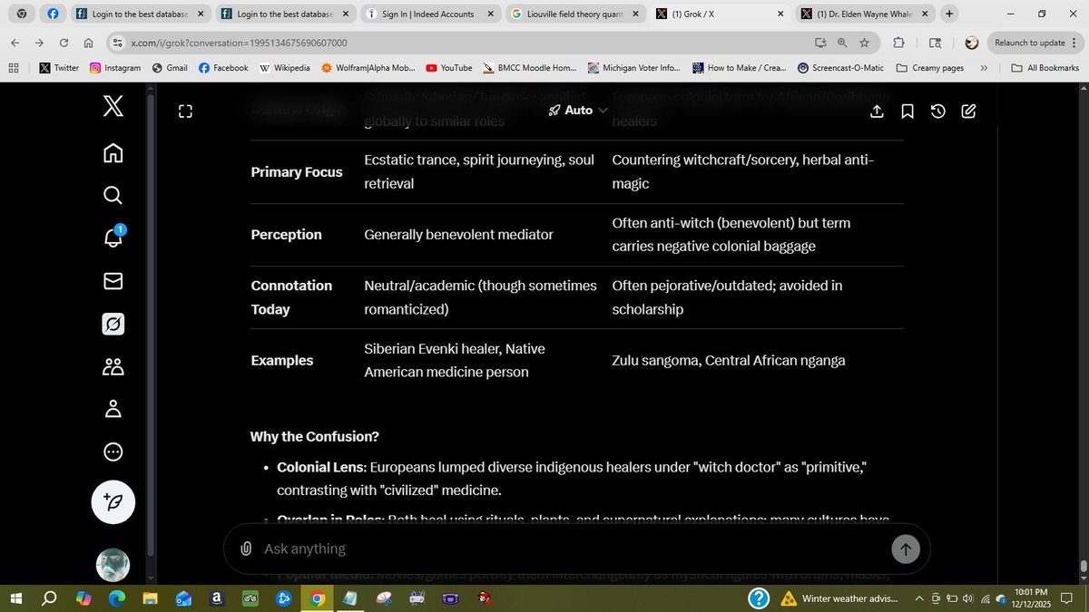
Task: Open install app icon in address bar
Action: point(820,43)
